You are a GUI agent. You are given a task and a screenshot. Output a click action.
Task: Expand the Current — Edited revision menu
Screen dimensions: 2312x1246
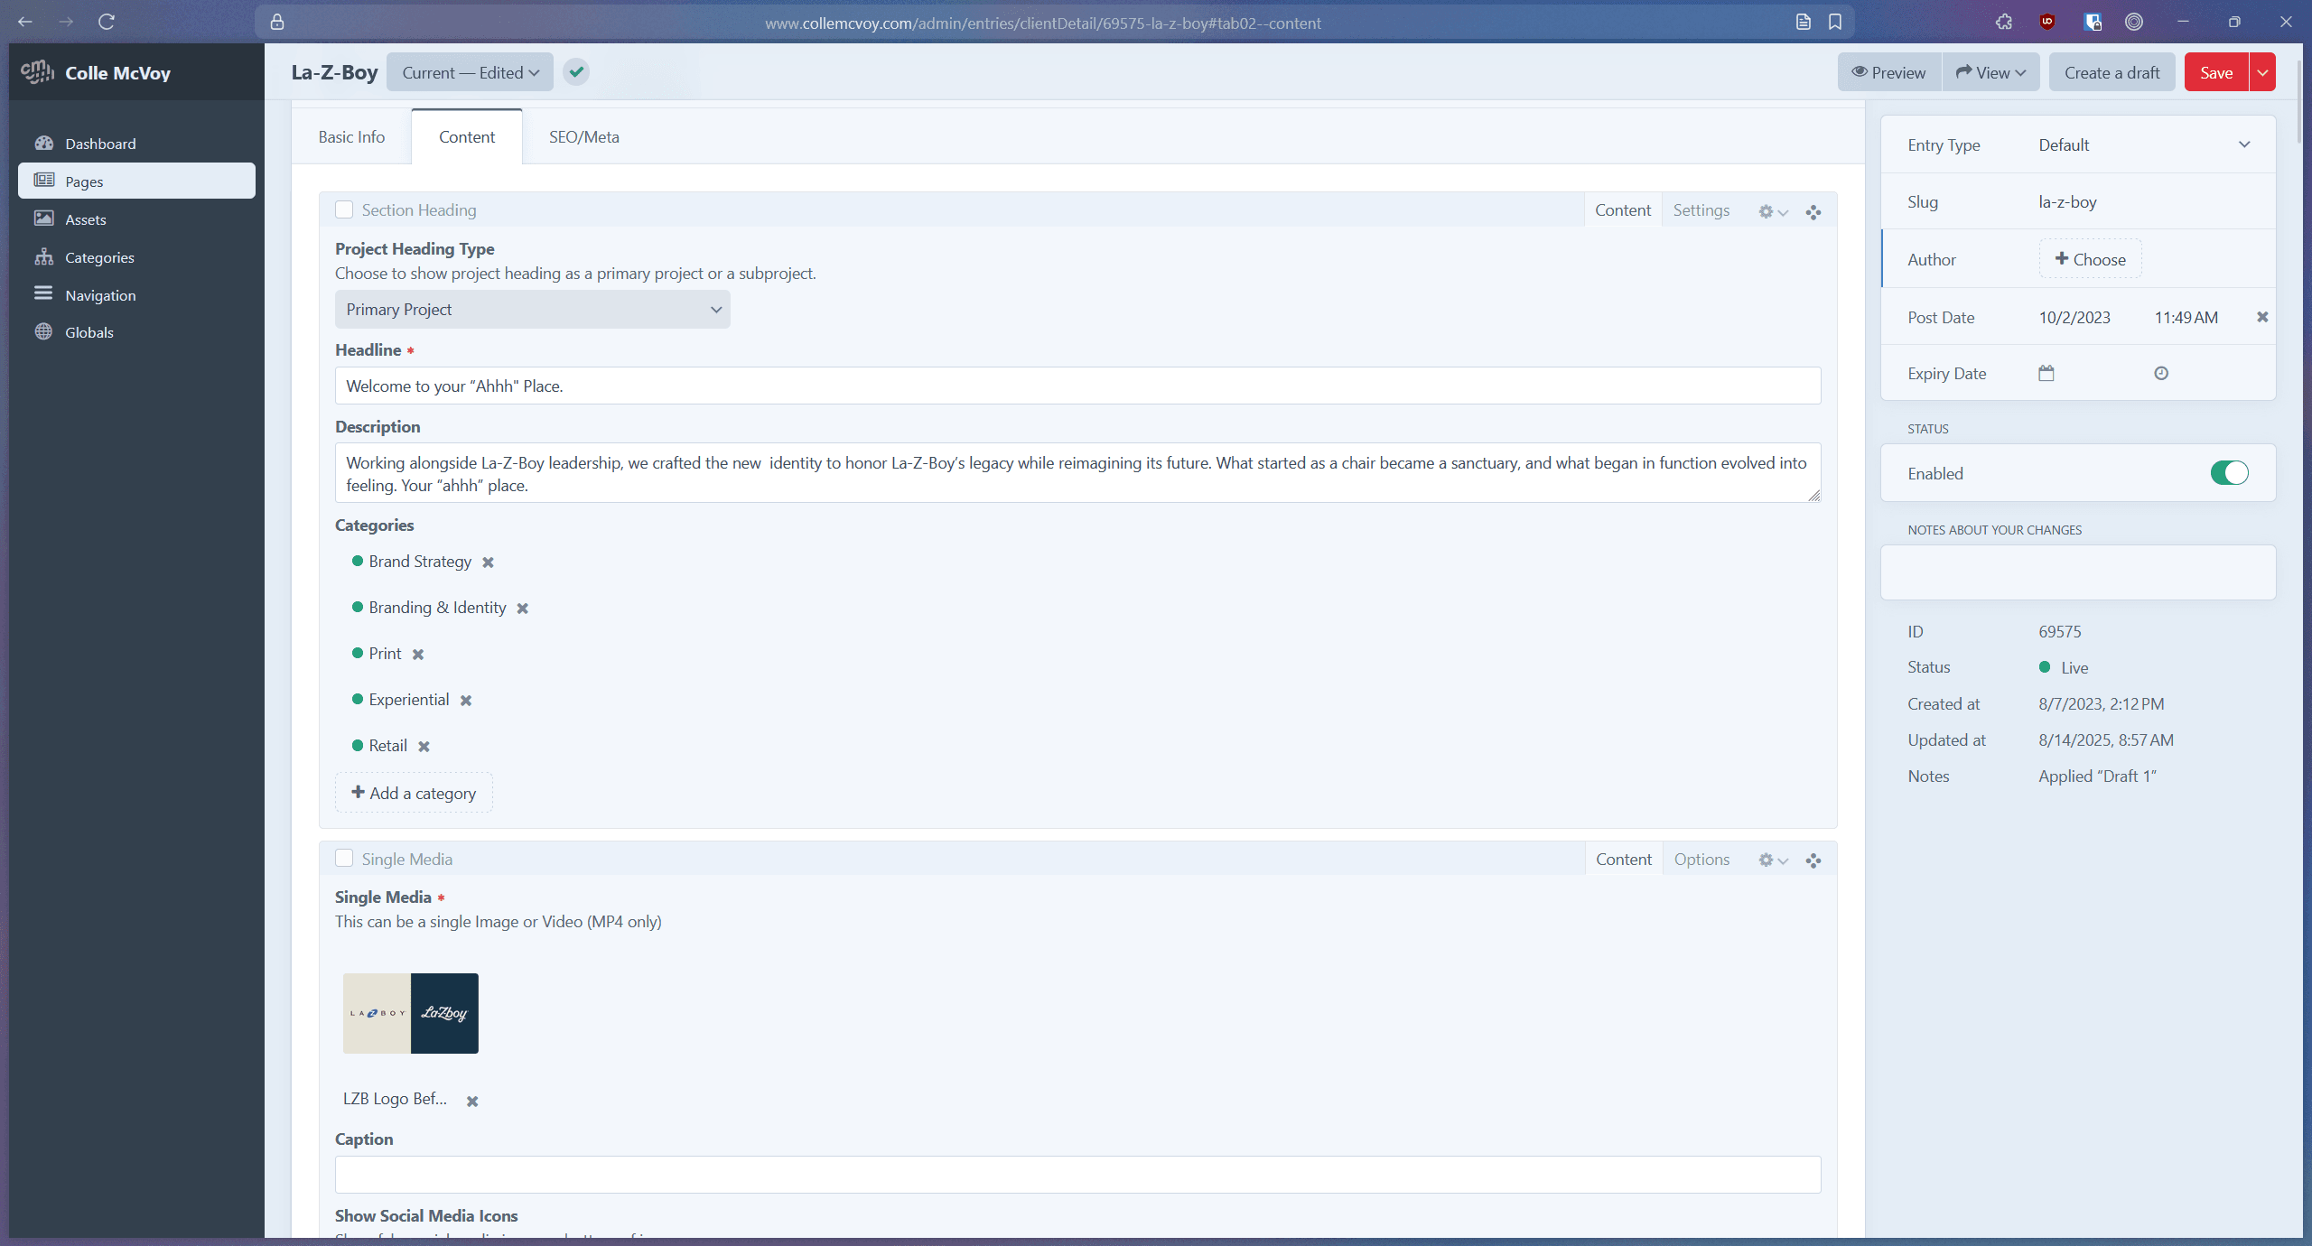[x=470, y=72]
